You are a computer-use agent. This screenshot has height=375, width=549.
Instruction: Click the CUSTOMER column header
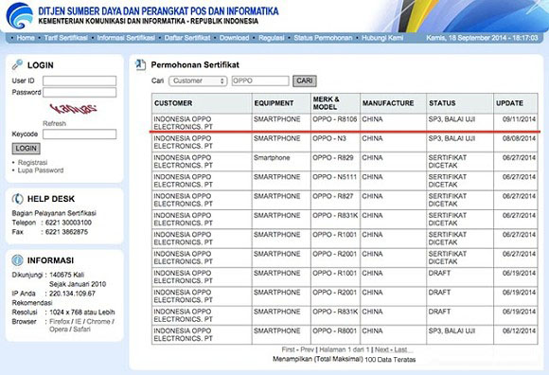click(202, 103)
